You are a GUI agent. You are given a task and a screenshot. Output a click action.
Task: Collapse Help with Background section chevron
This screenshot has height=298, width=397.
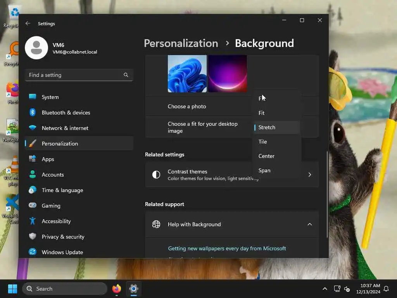click(x=310, y=224)
